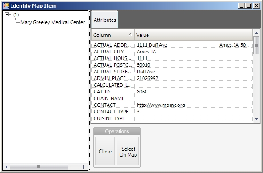
Task: Select the Mary Greeley Medical Center tree item
Action: coord(53,22)
